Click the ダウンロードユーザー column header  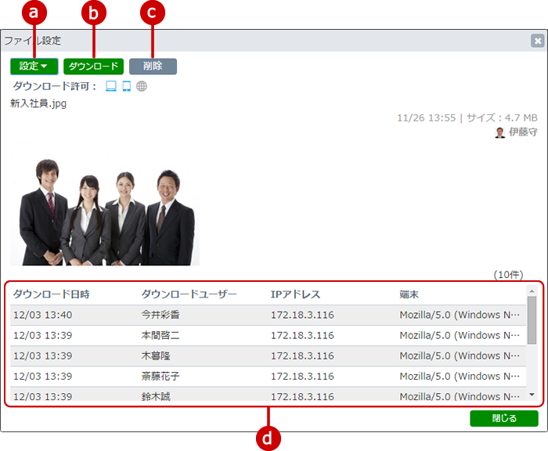[189, 294]
